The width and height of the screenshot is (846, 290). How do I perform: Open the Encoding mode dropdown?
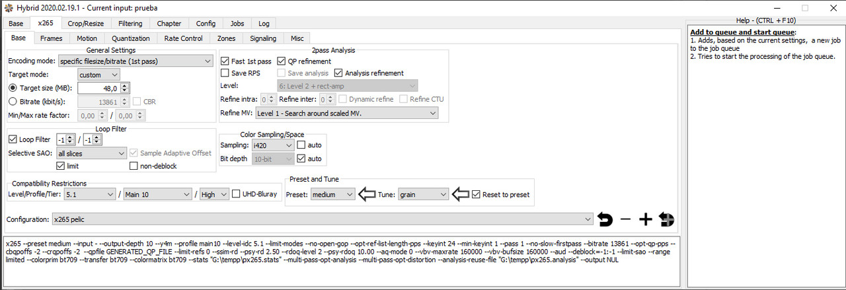135,61
